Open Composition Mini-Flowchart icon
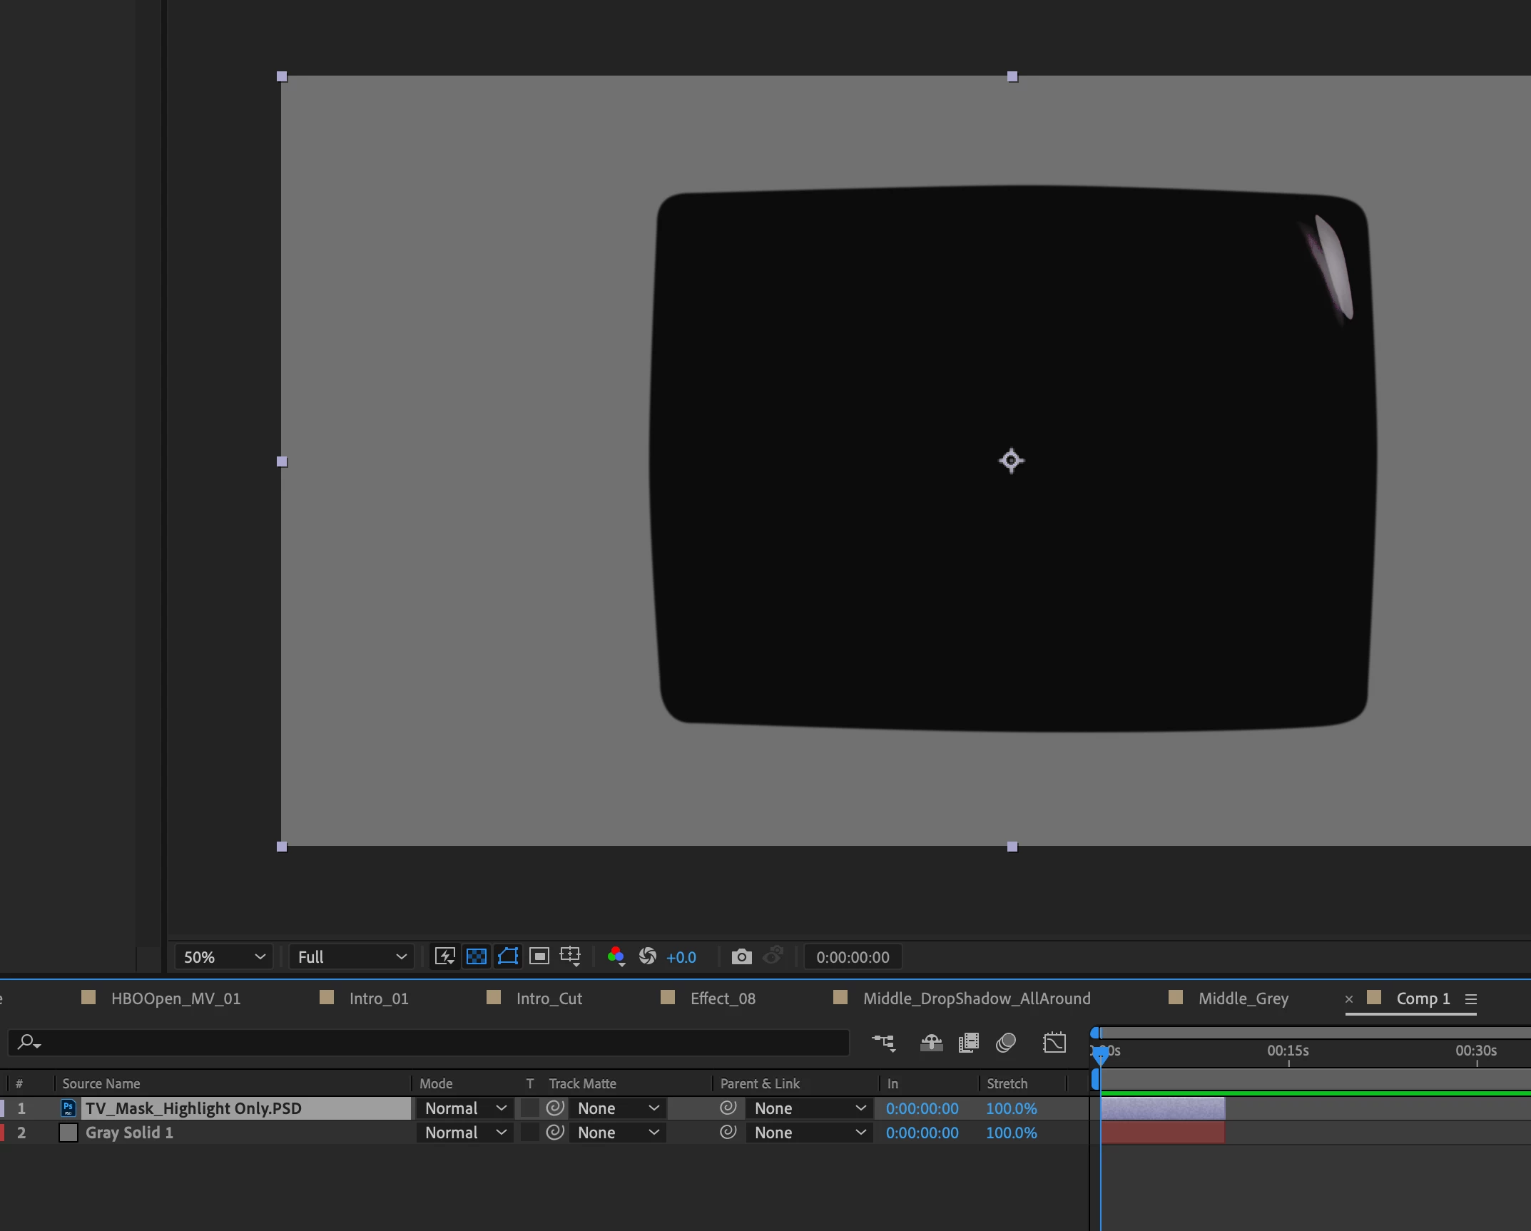 [883, 1043]
